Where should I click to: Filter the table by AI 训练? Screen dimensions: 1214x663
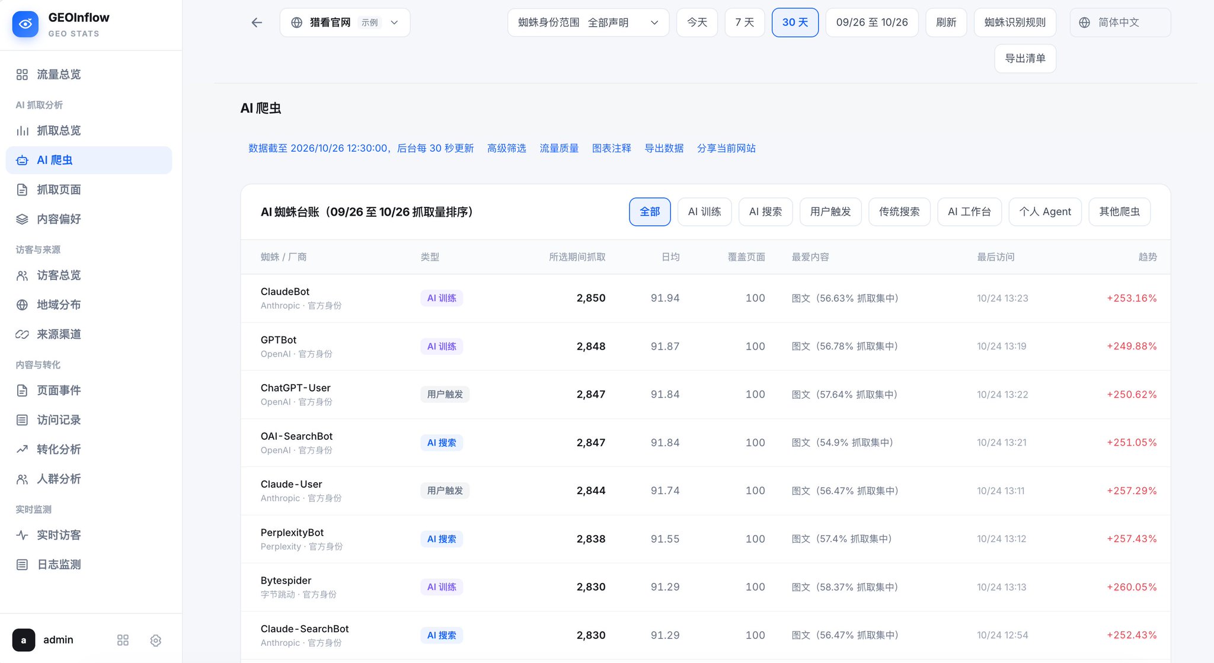point(704,212)
